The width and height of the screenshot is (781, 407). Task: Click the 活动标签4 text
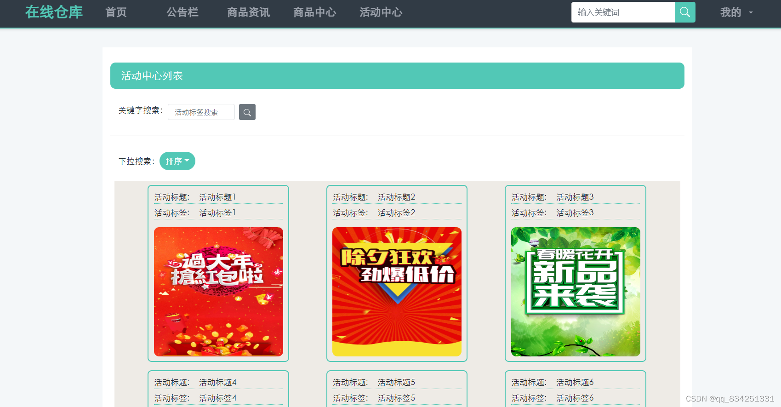click(x=218, y=398)
